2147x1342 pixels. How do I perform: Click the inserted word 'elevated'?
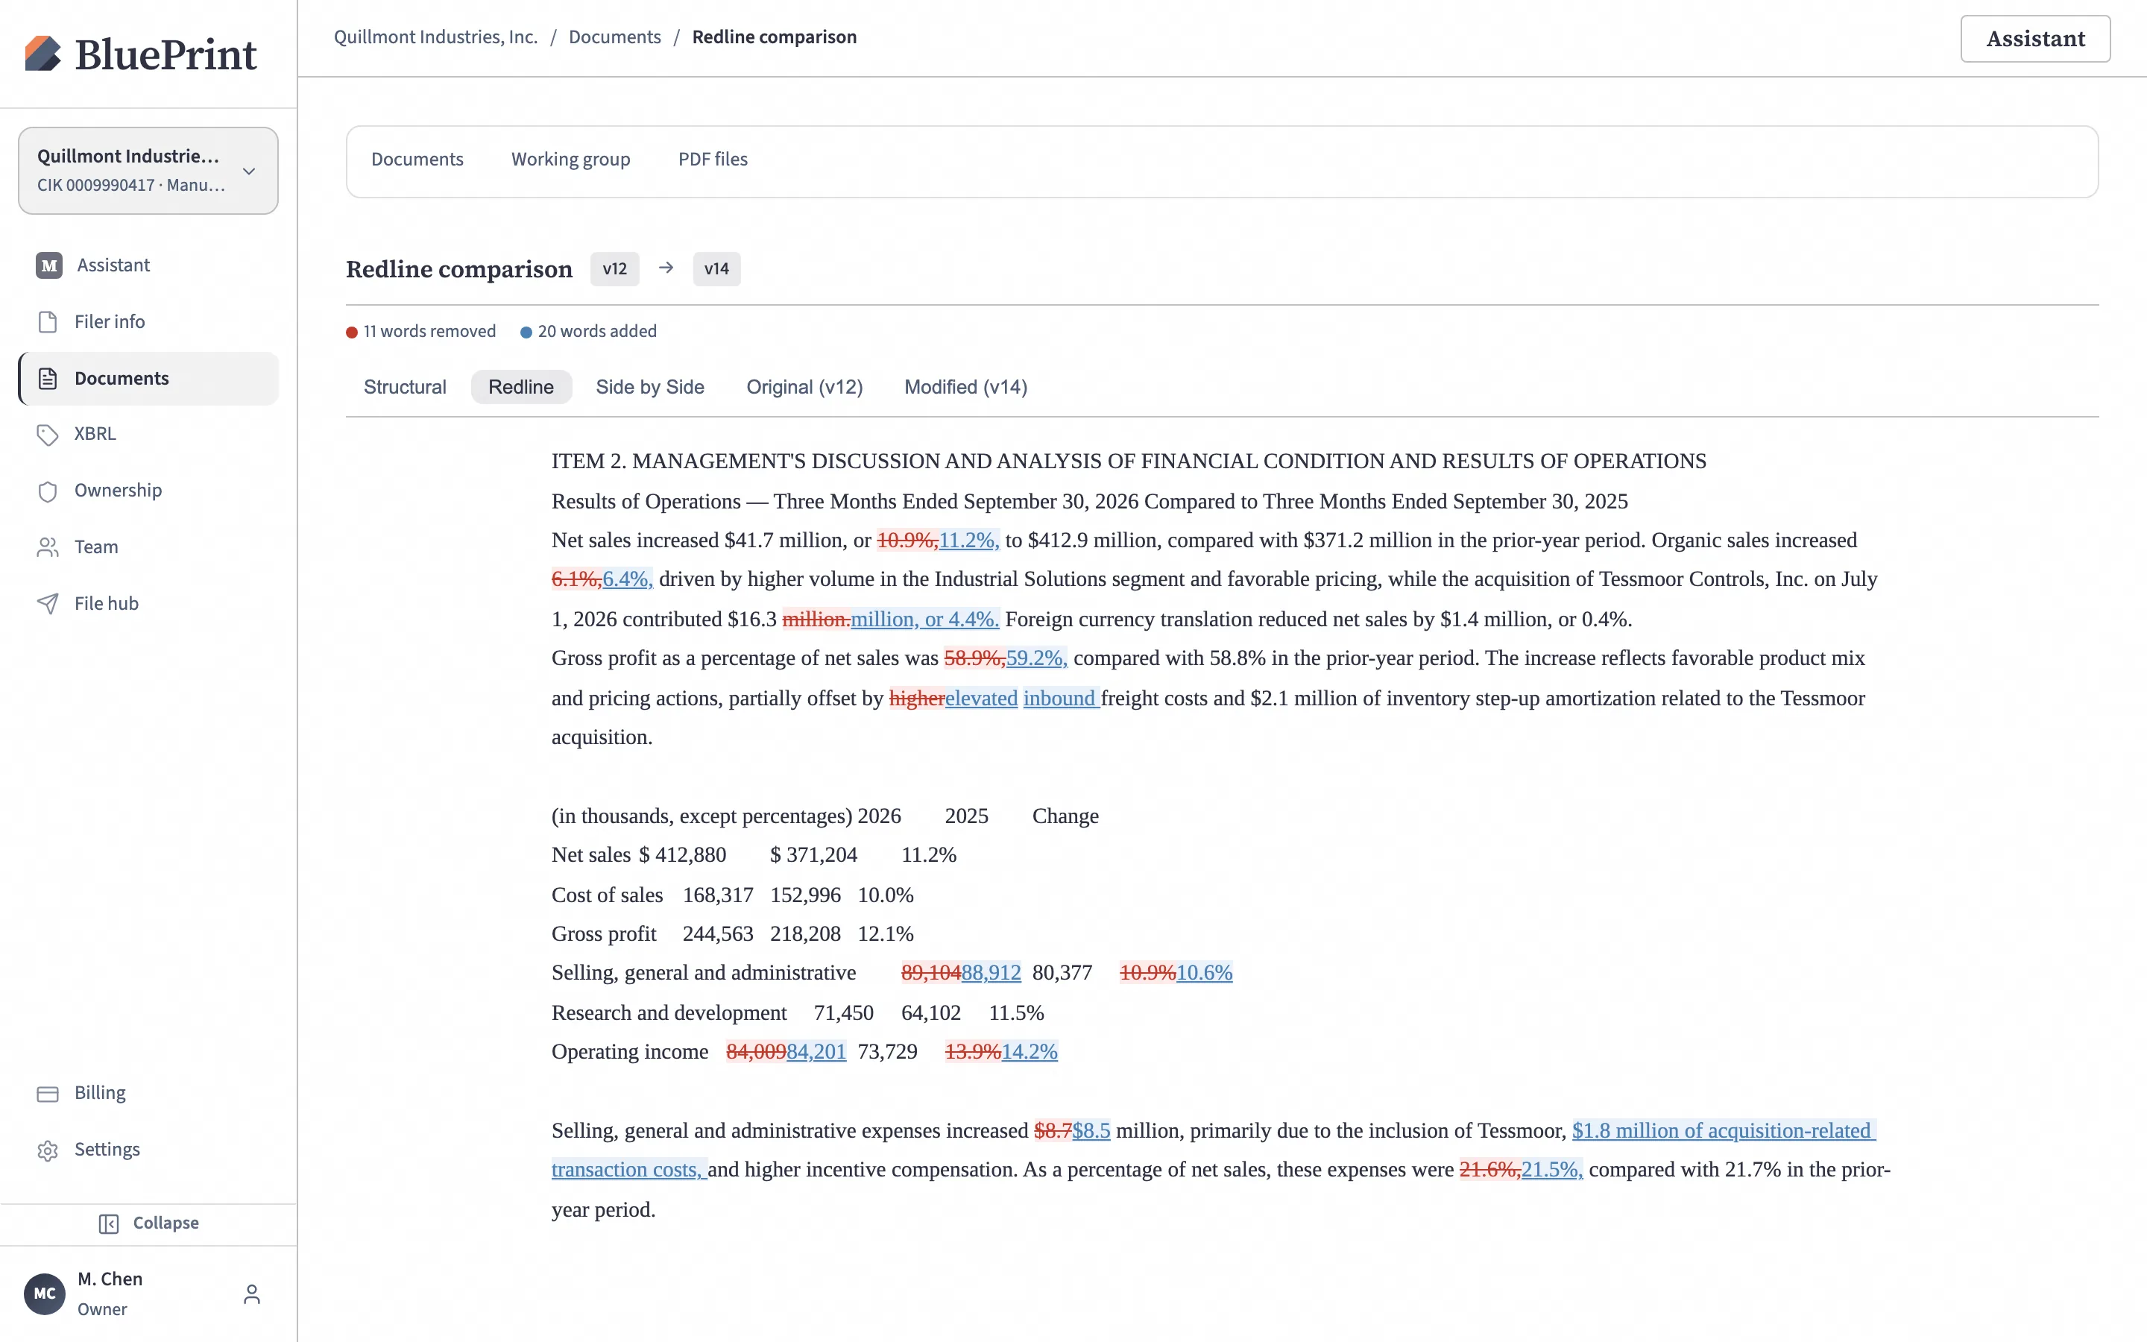(981, 699)
